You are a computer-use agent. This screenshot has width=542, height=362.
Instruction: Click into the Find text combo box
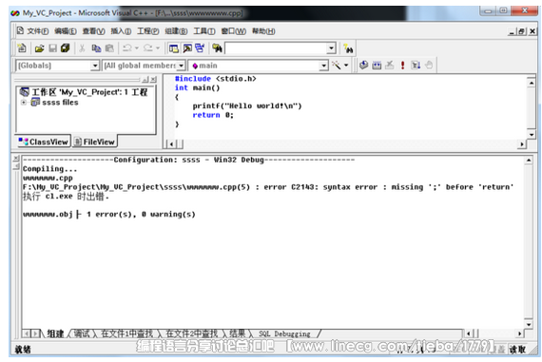[276, 48]
